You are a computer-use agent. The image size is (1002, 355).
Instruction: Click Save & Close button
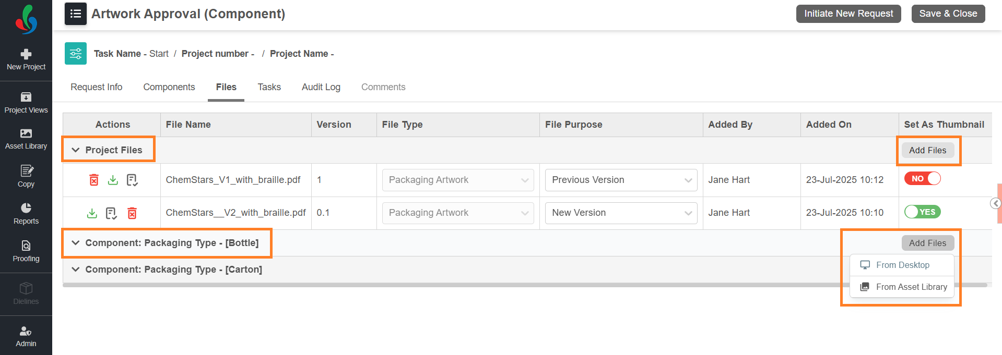pos(948,14)
